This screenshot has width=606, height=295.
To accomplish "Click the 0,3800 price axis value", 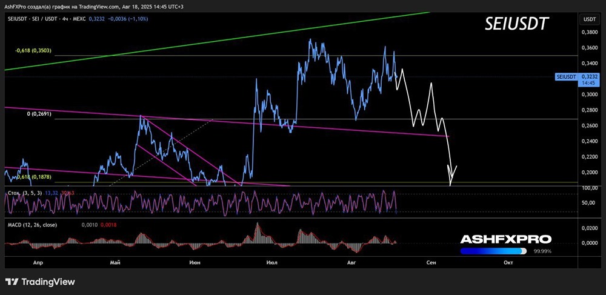I will [x=590, y=33].
